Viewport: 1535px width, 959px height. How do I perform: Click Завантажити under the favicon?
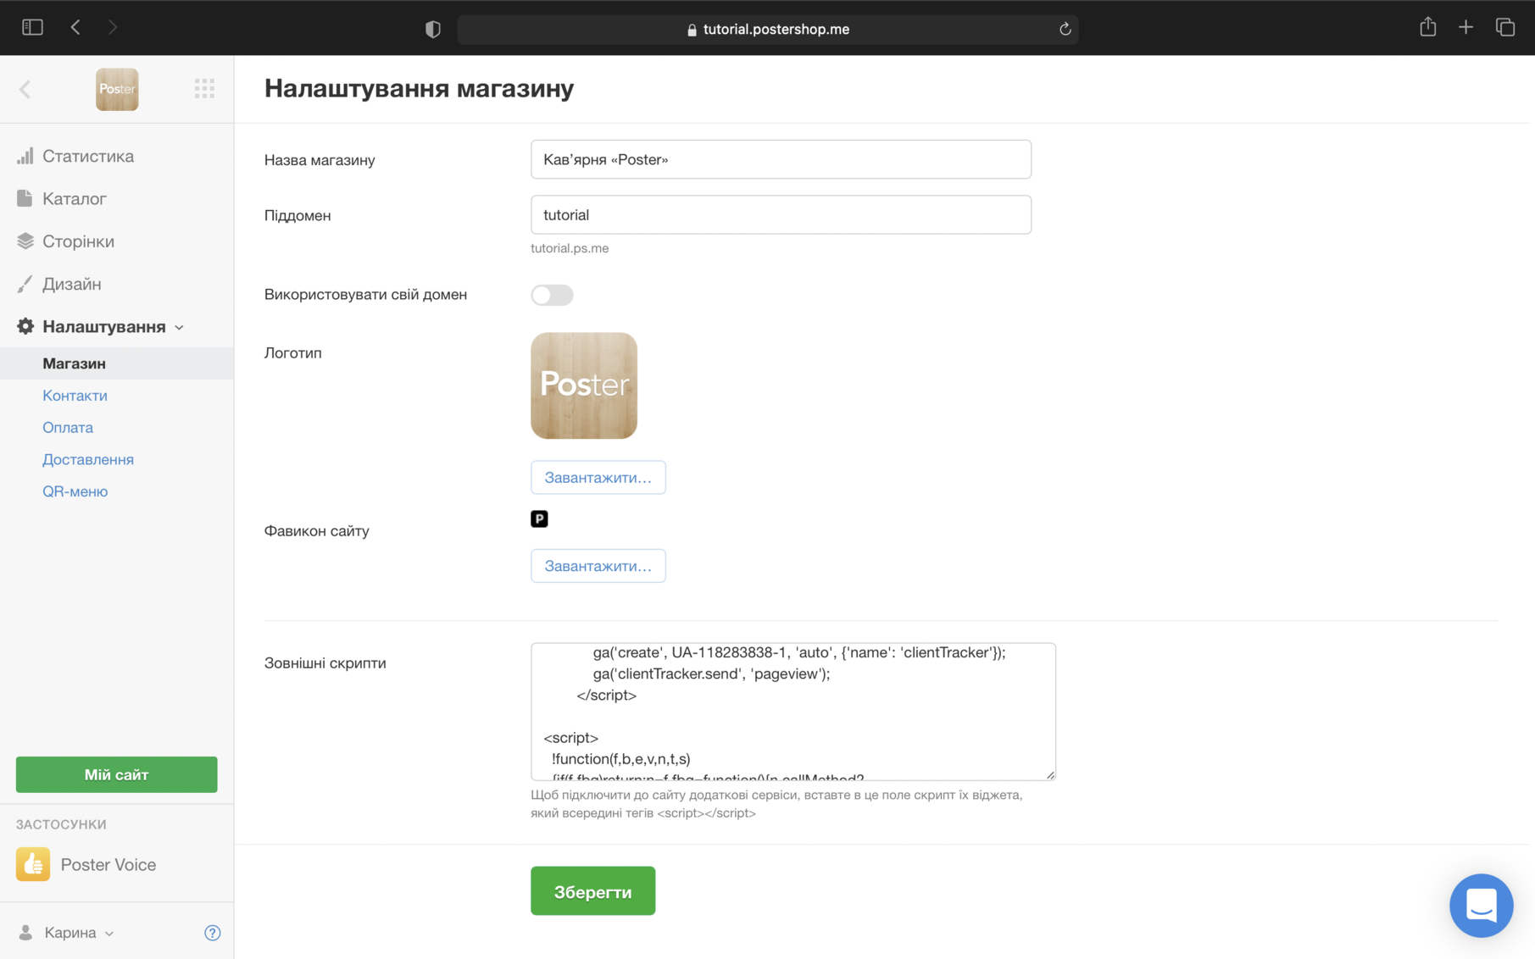[598, 566]
